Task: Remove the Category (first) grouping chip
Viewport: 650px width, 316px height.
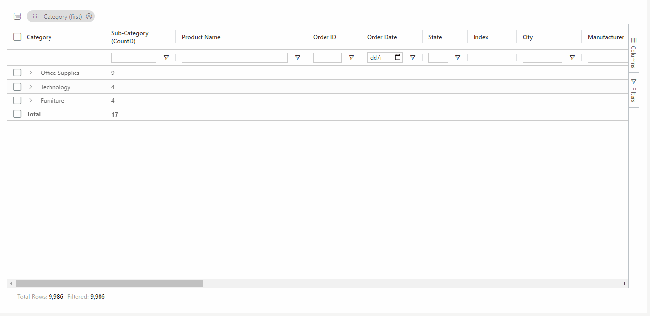Action: (x=89, y=16)
